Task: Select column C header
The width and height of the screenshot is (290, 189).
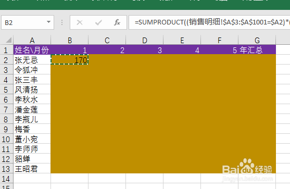Action: click(107, 40)
